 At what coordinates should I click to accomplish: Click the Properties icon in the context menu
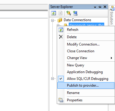[61, 100]
